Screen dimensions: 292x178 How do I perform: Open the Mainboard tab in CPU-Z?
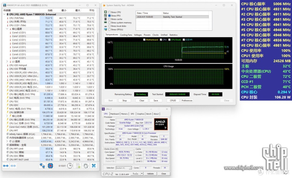tap(115, 114)
